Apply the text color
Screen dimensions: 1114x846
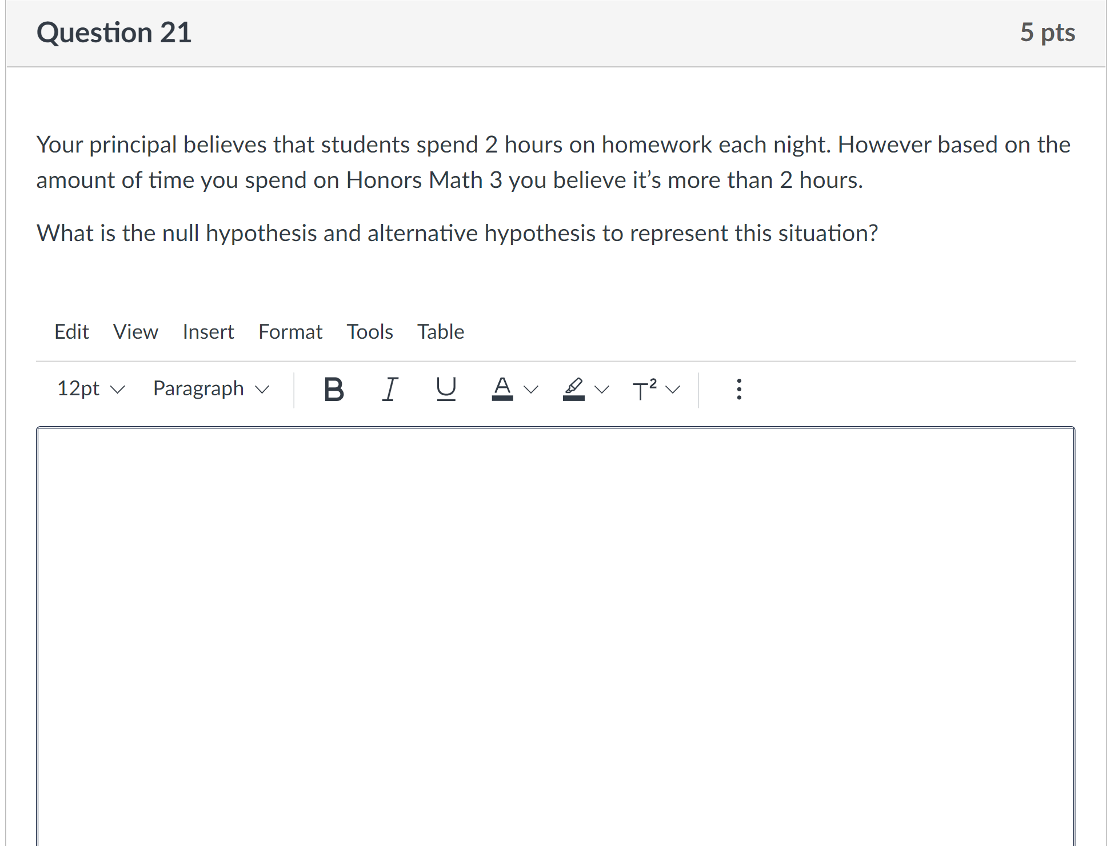coord(502,390)
